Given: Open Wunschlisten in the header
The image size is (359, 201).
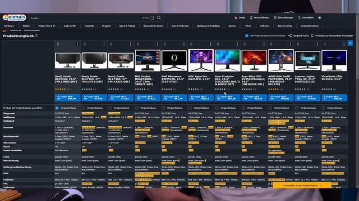Looking at the screenshot, I should tap(259, 17).
